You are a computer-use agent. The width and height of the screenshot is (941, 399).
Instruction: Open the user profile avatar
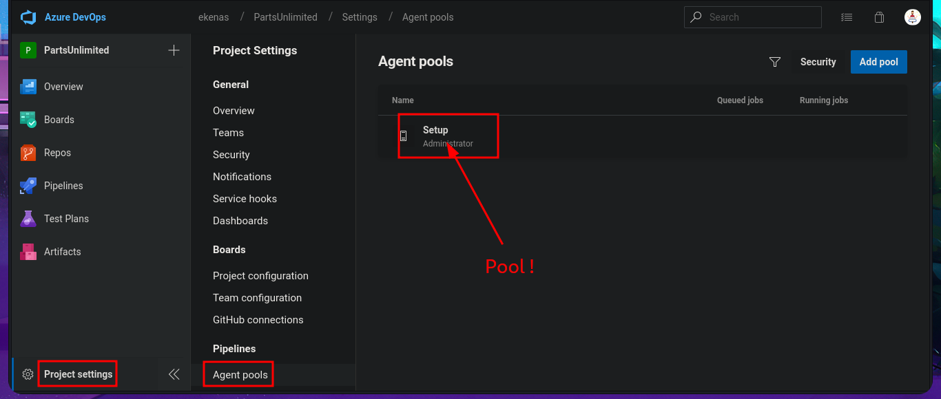tap(913, 17)
